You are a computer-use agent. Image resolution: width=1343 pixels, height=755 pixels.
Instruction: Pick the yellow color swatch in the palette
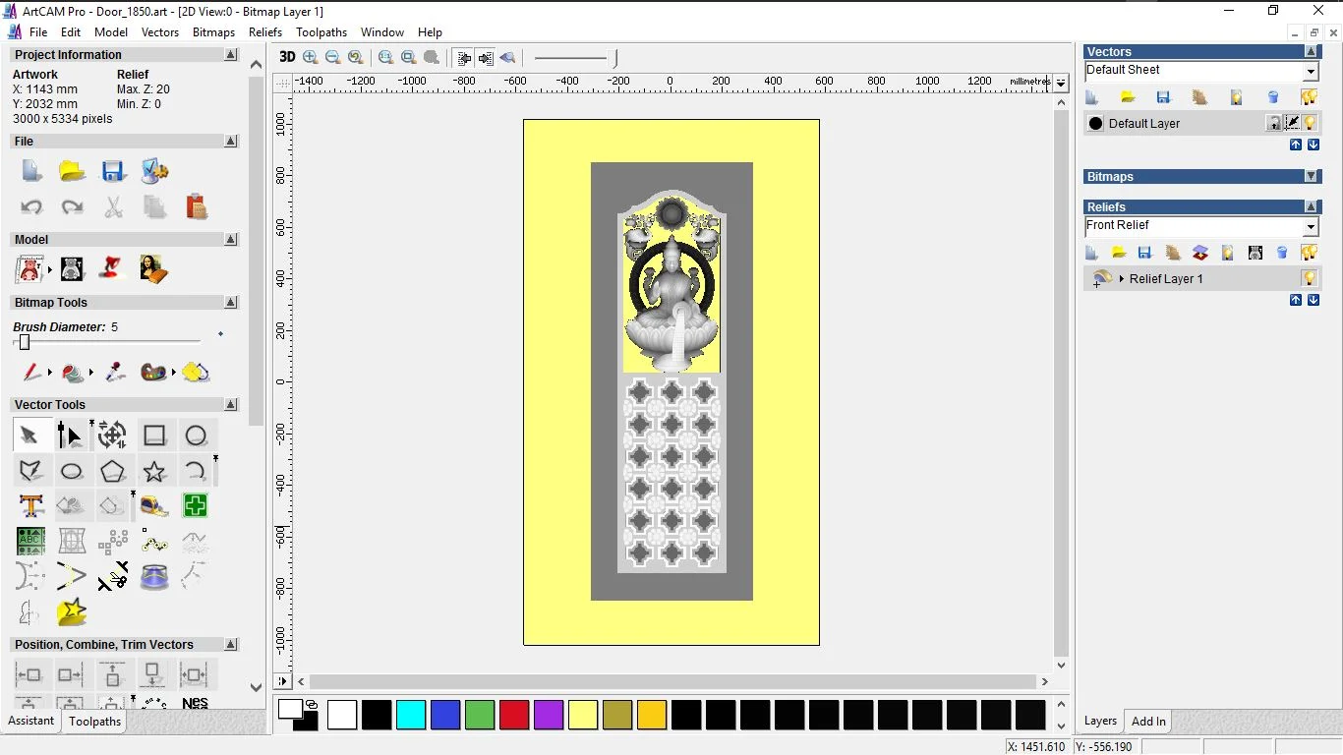[x=583, y=716]
